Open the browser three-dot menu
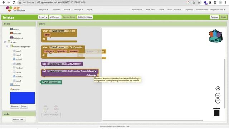This screenshot has width=229, height=129. point(225,3)
